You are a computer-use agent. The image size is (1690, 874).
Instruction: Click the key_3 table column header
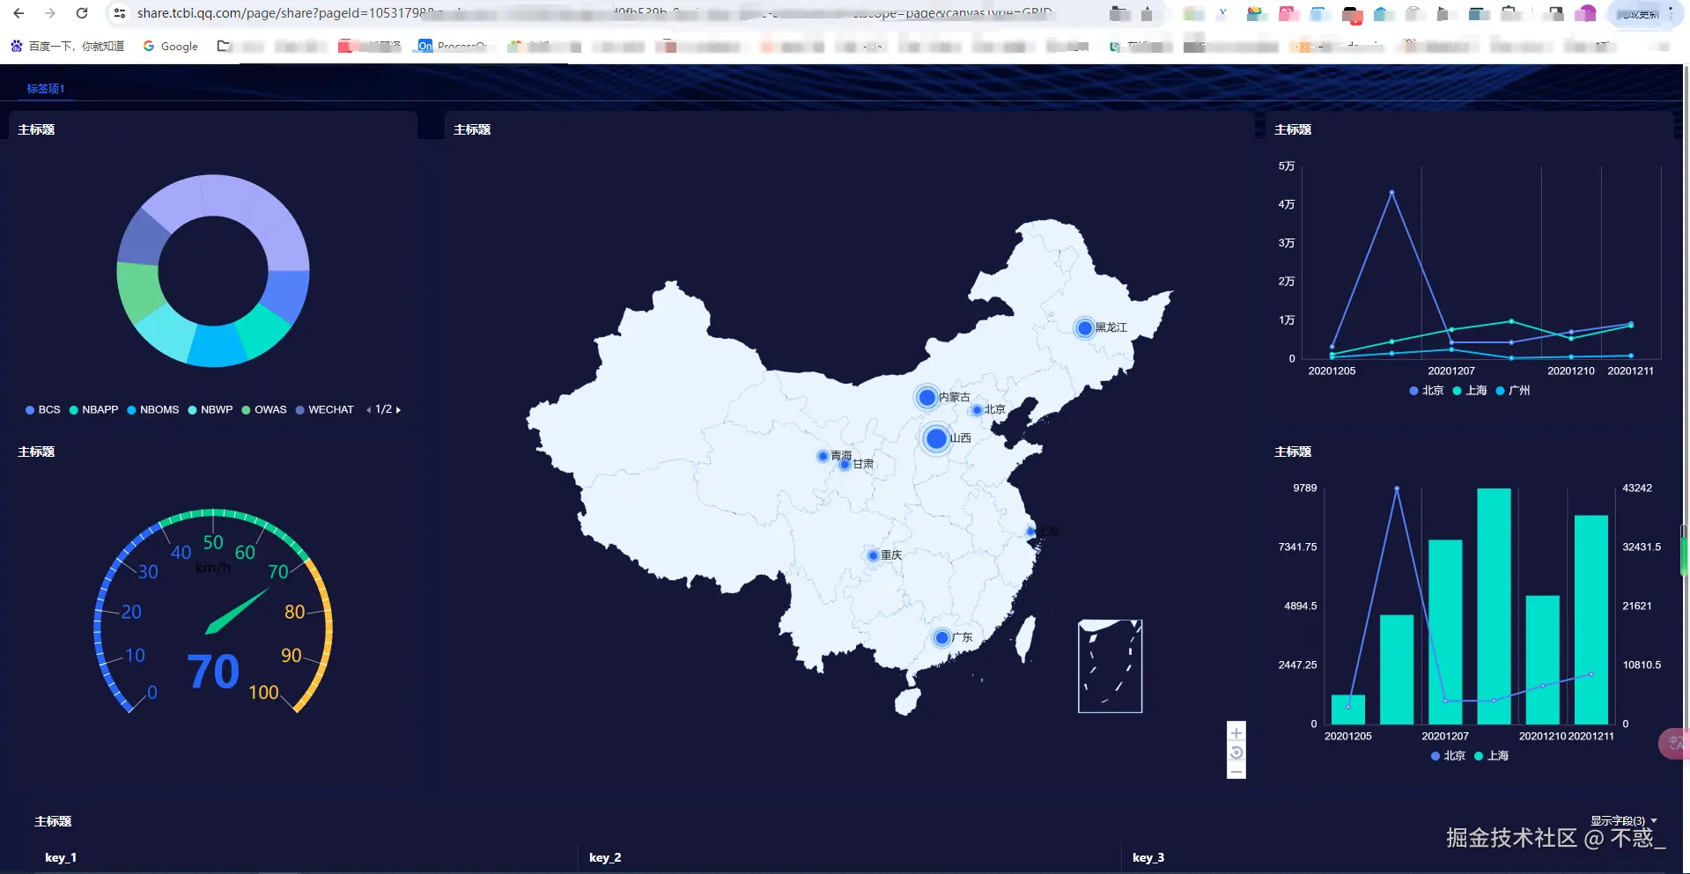click(1148, 857)
